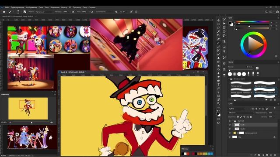Viewport: 280px width, 157px height.
Task: Open the Изображение menu
Action: [31, 7]
